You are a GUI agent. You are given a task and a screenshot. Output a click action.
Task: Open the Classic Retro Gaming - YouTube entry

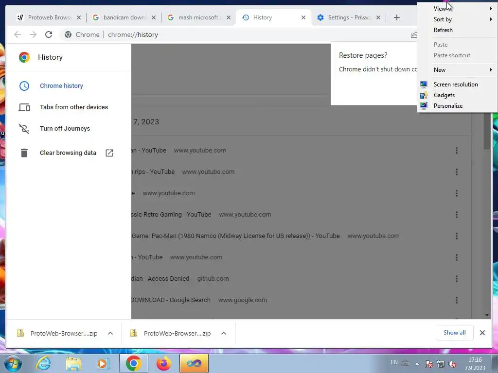coord(172,215)
